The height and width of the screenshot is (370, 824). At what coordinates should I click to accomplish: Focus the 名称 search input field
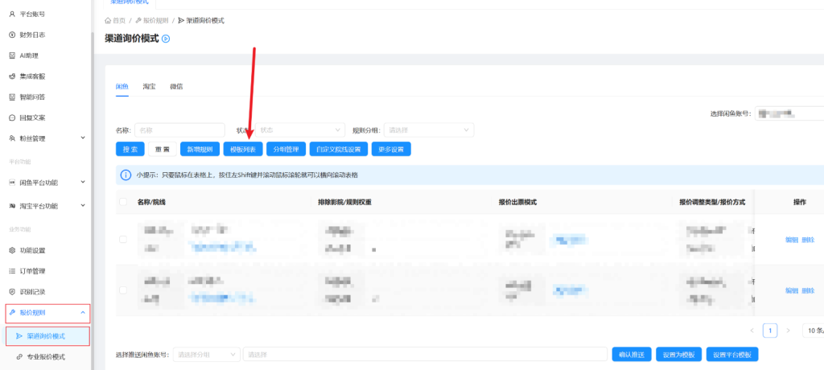click(x=179, y=129)
